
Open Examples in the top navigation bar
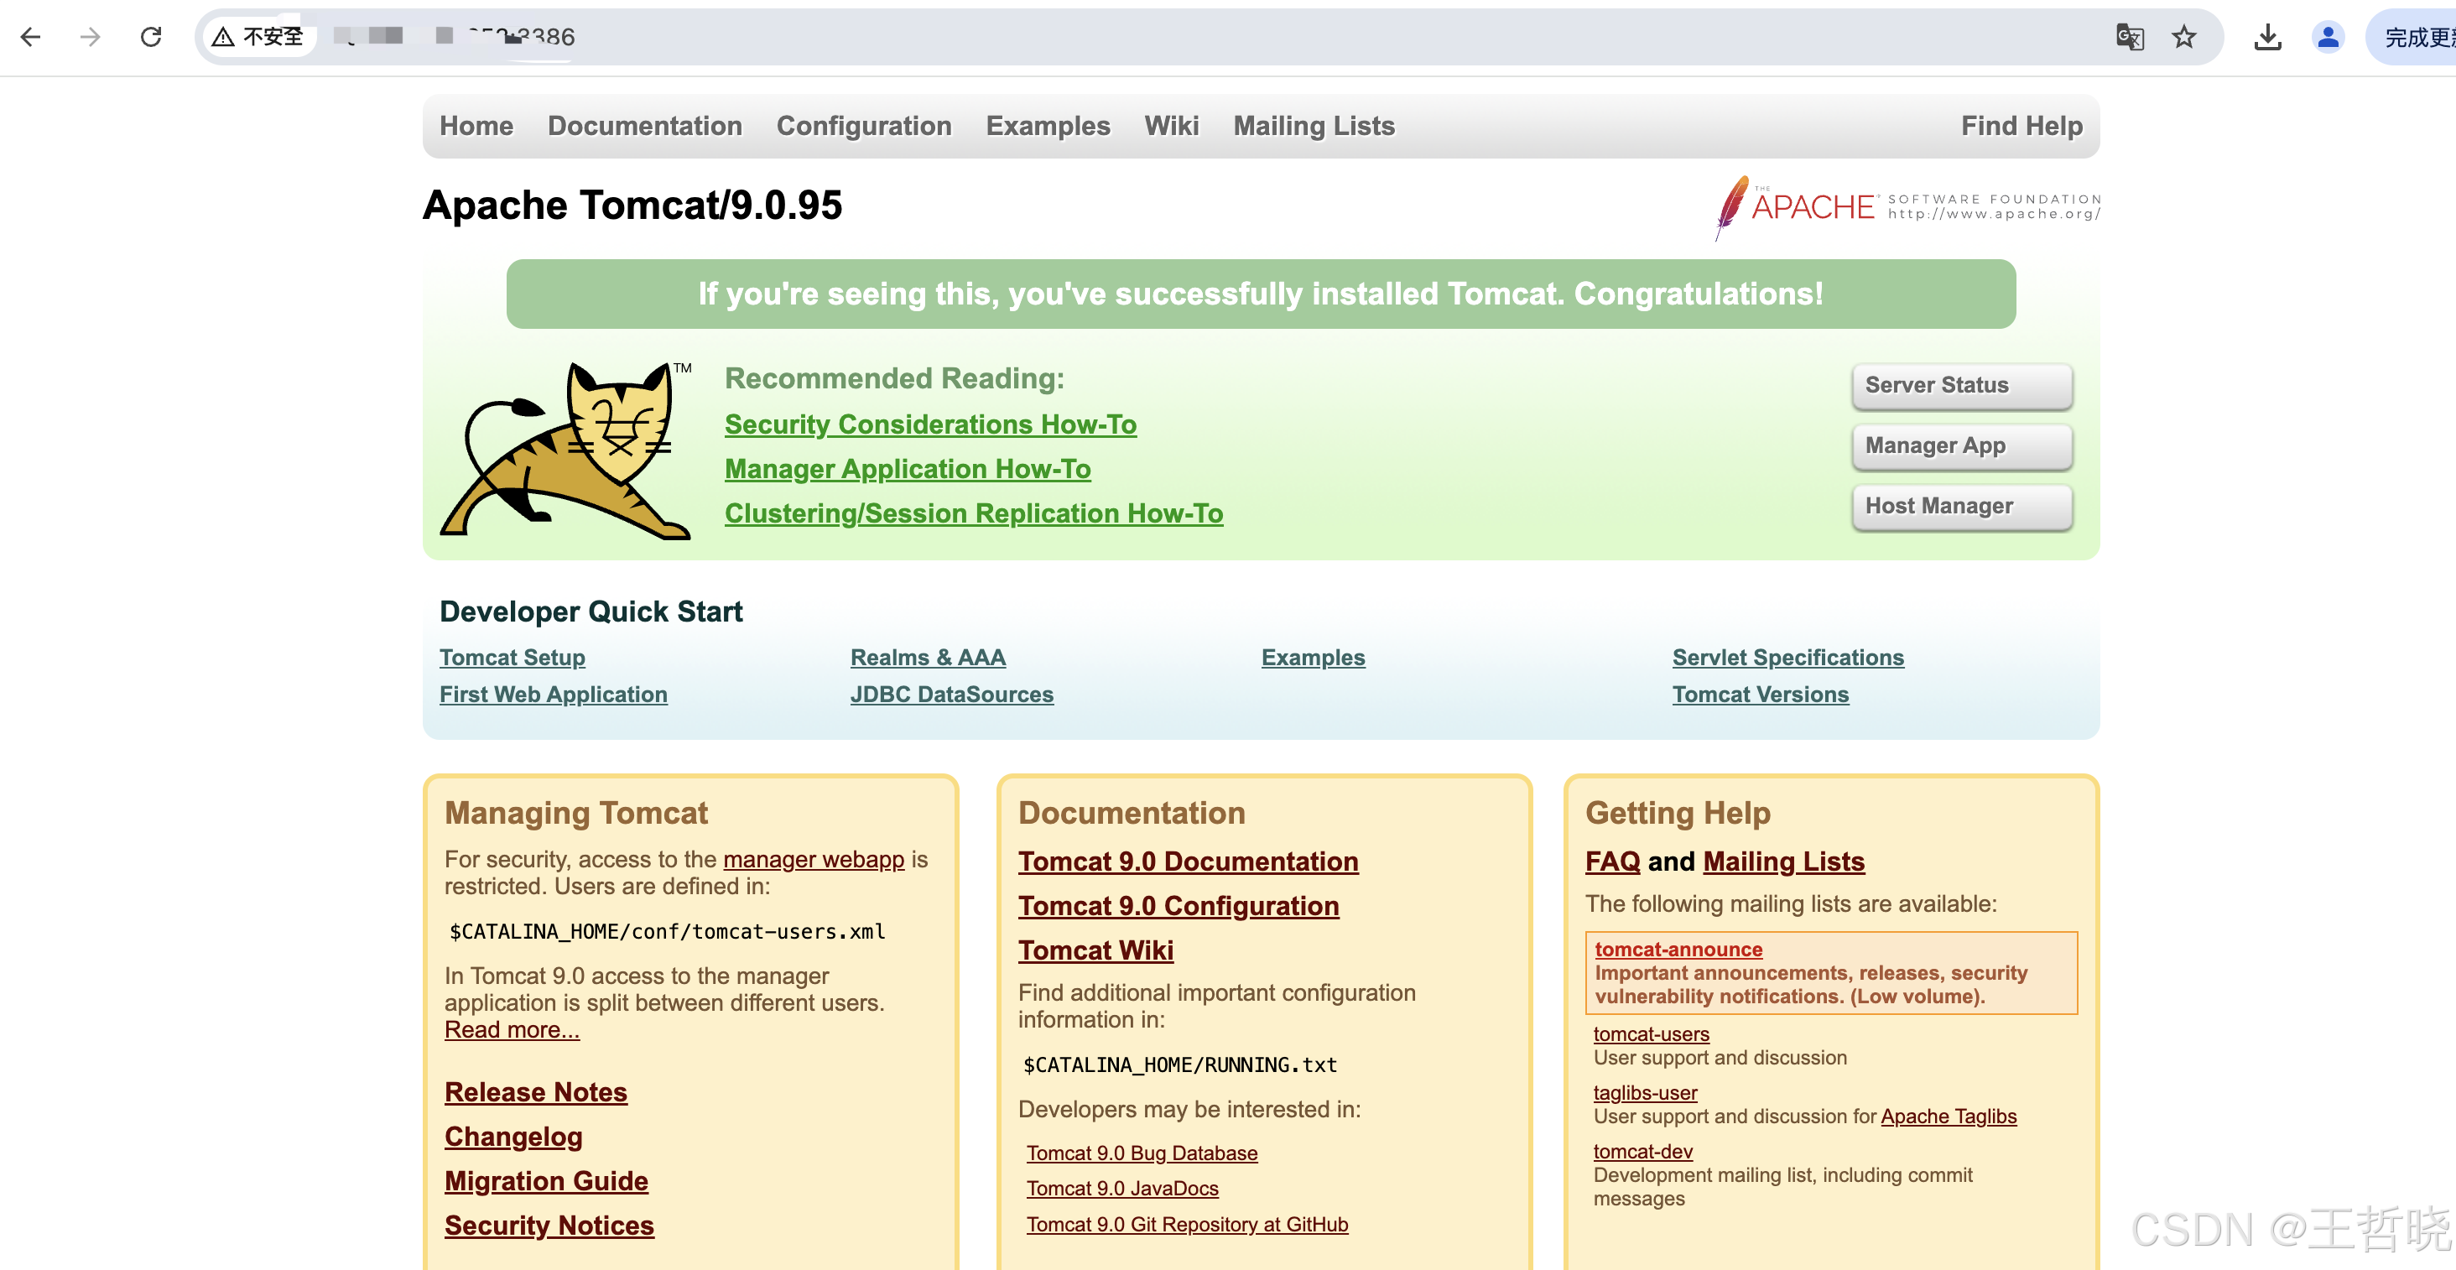1048,126
